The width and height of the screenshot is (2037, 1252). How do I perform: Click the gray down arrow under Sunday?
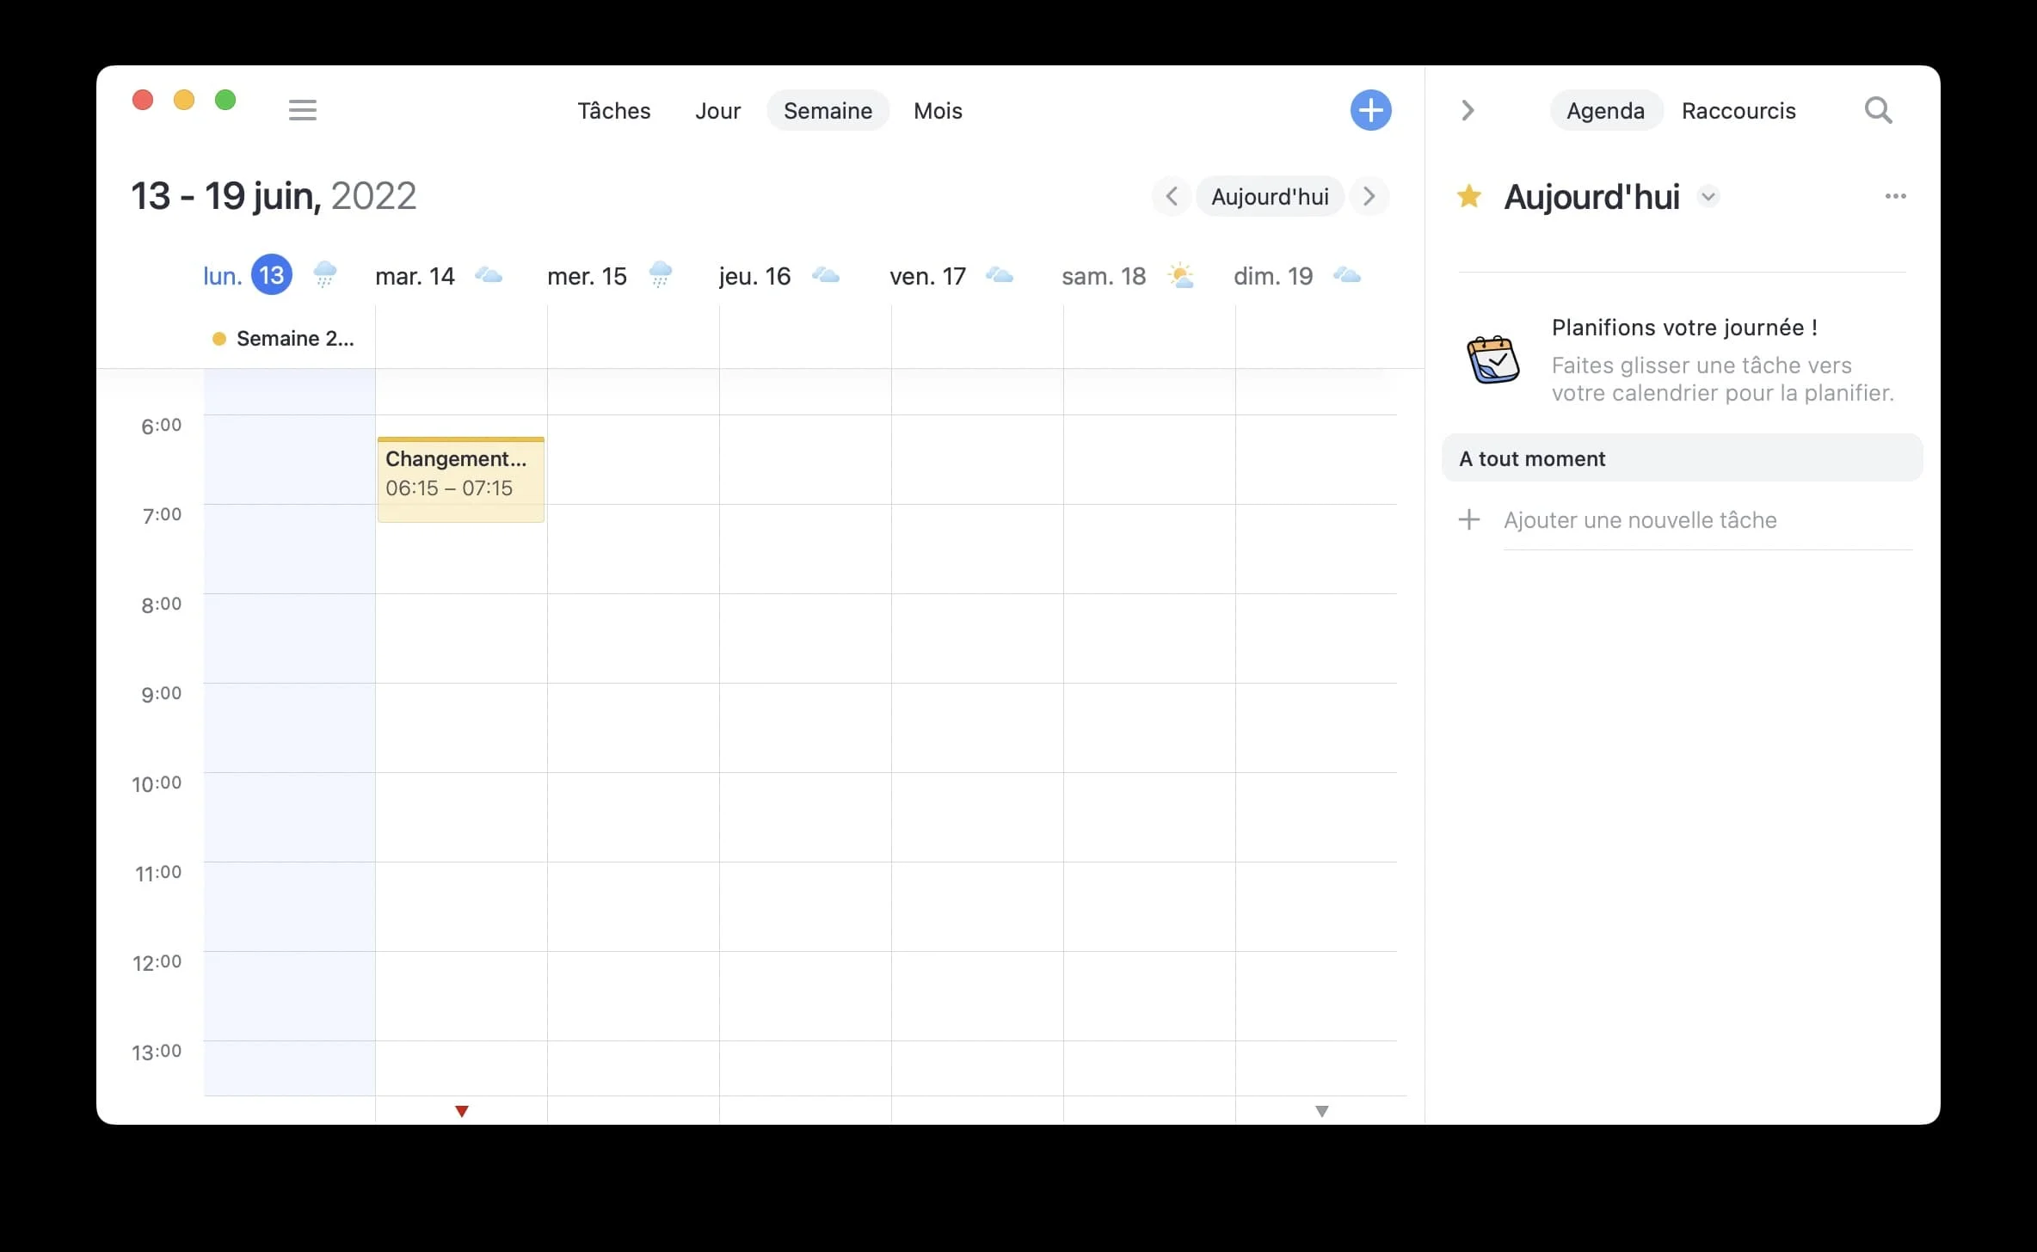[1322, 1111]
